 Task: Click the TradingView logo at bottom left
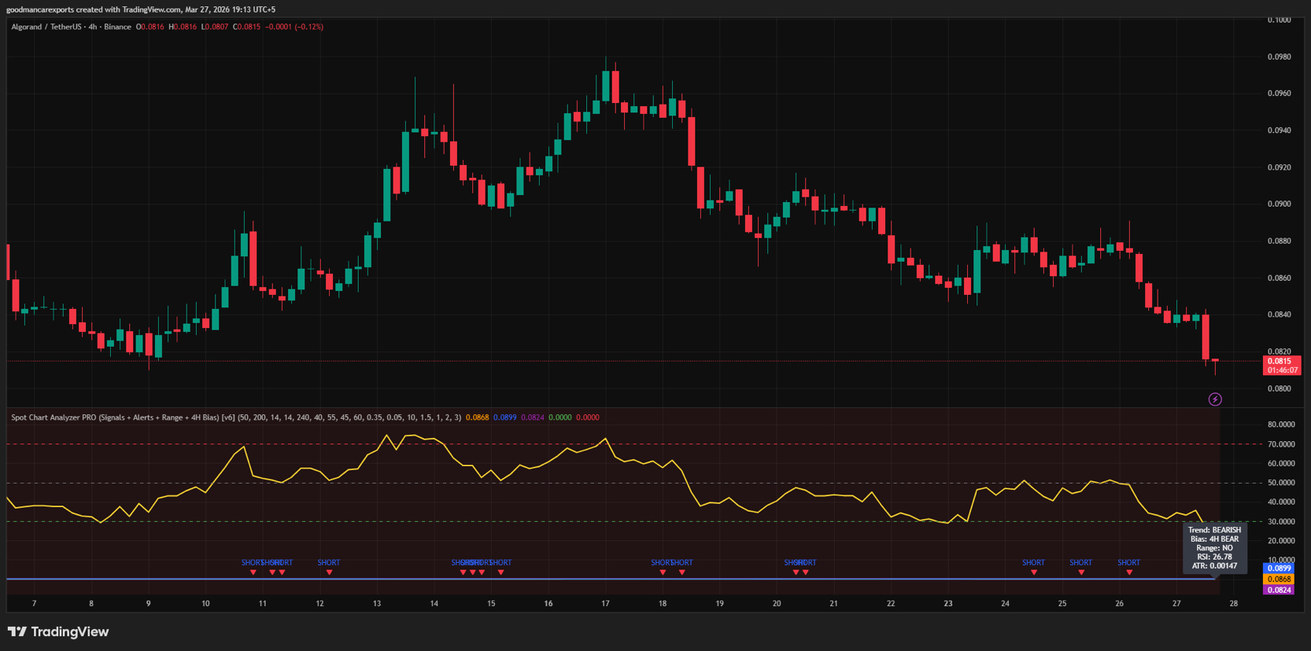58,632
